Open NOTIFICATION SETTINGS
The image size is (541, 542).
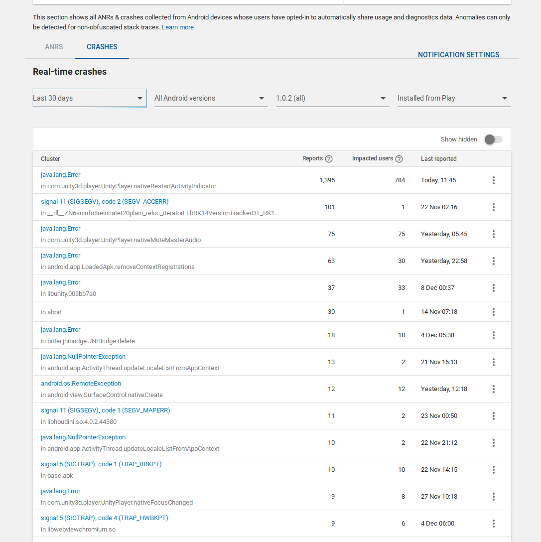[x=458, y=55]
